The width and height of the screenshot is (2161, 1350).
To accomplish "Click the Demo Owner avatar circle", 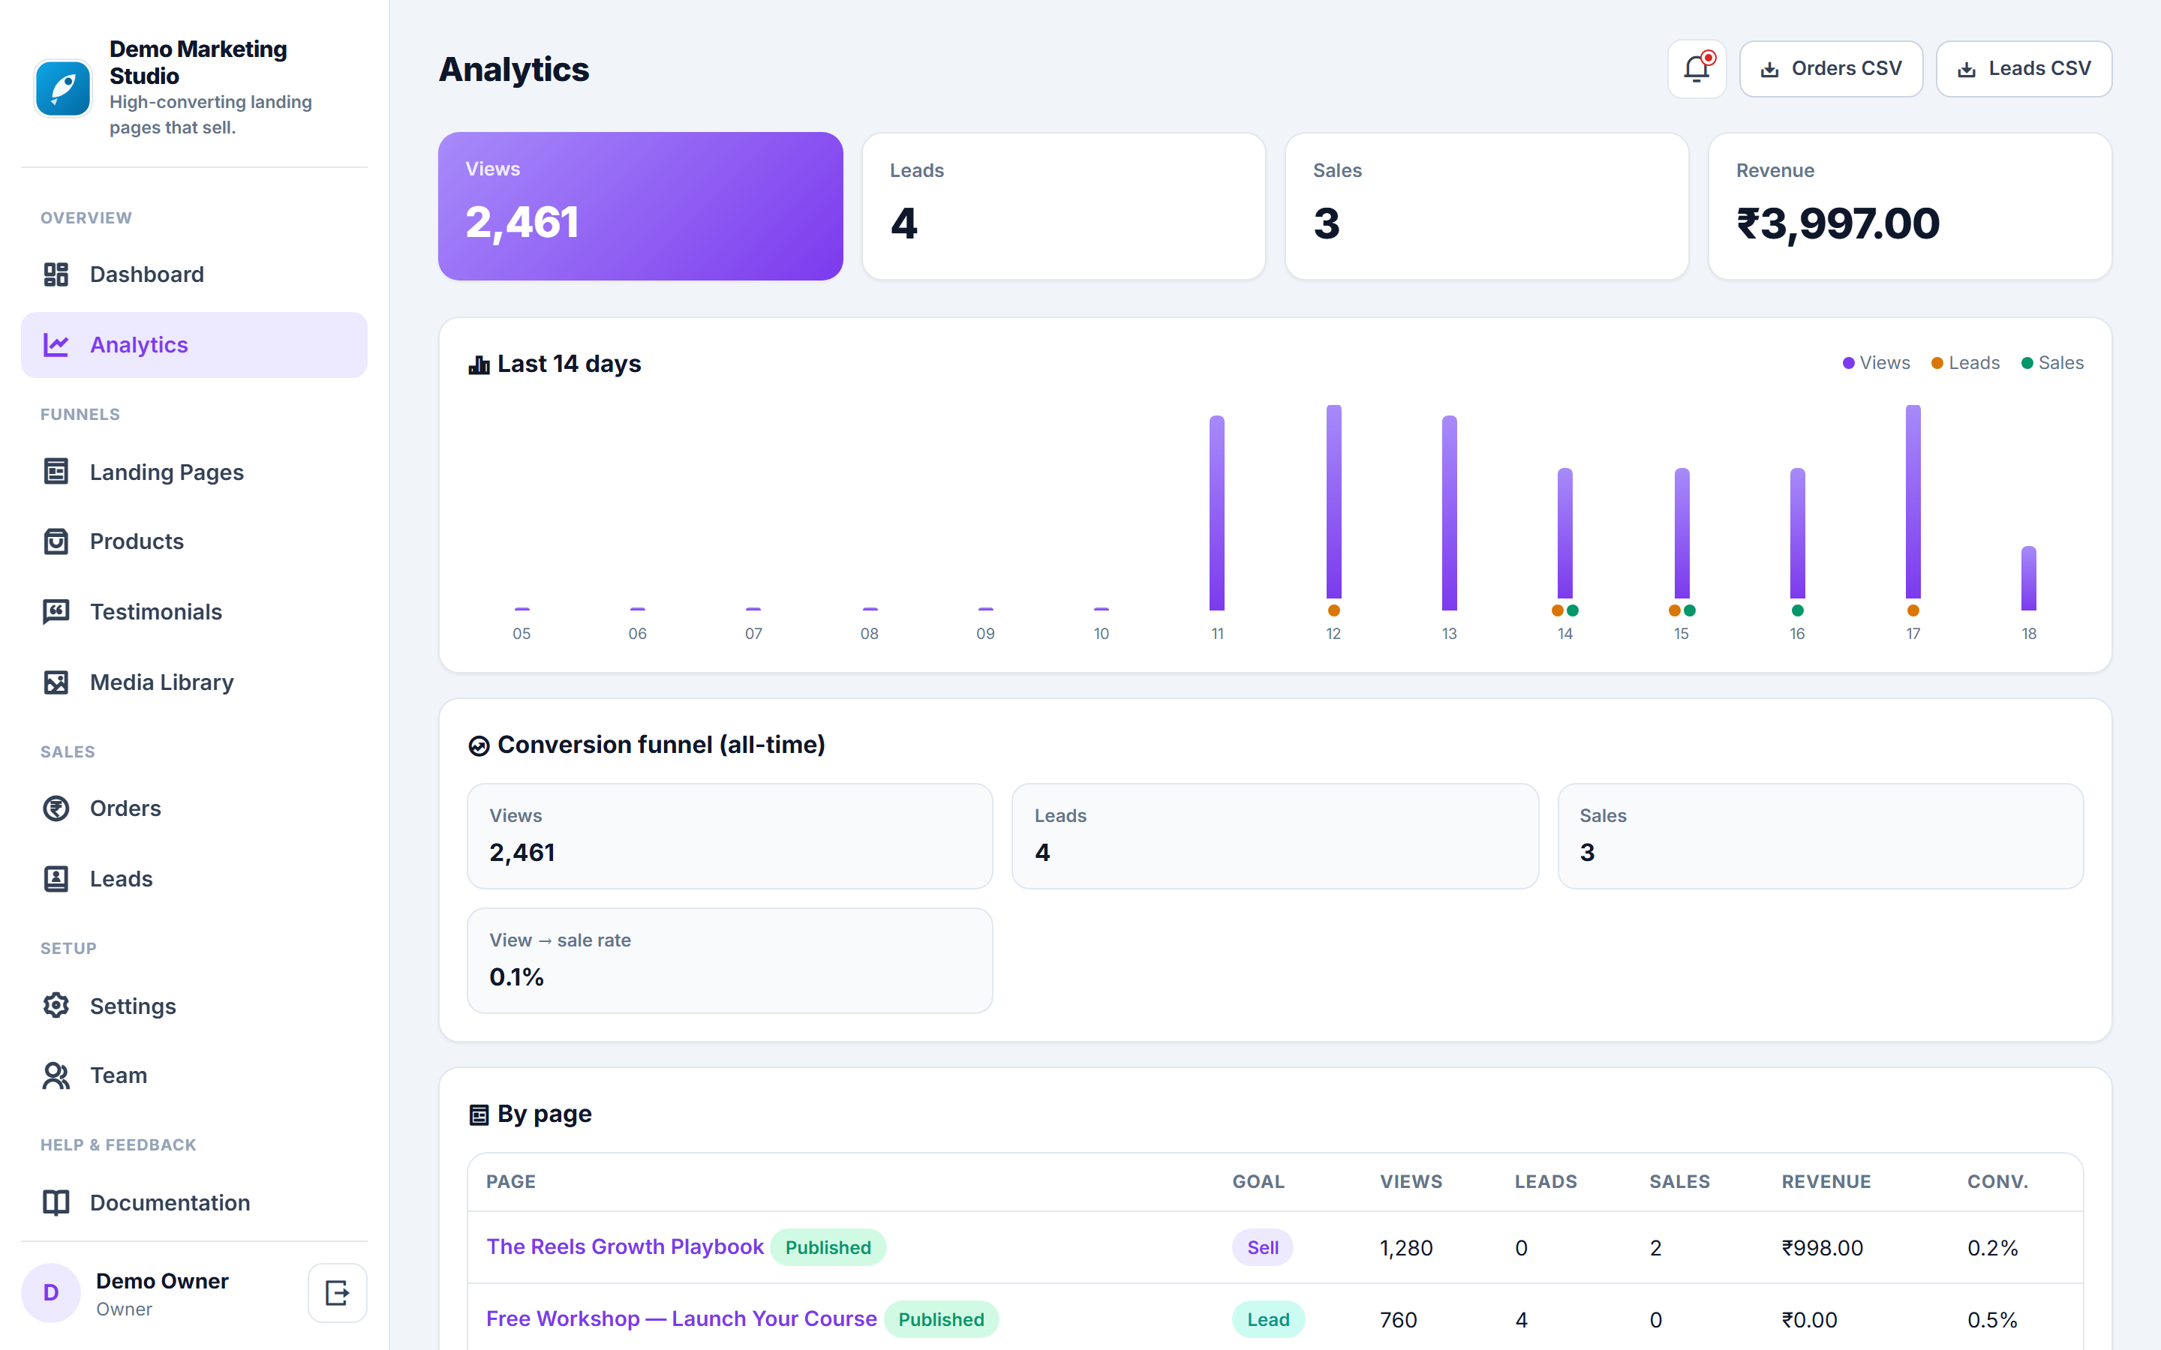I will [x=51, y=1292].
